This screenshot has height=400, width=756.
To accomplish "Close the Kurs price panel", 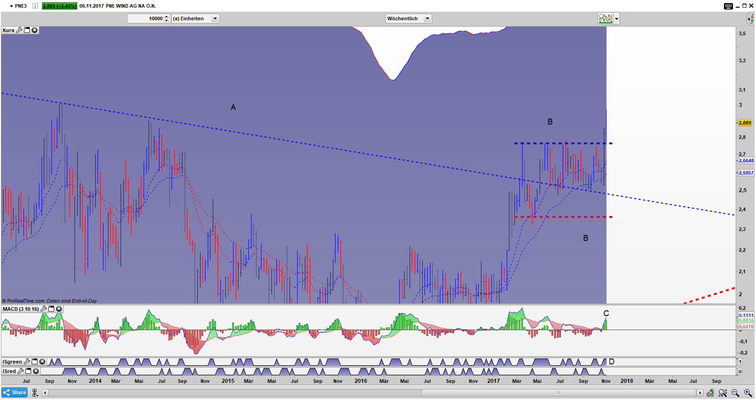I will pyautogui.click(x=34, y=30).
